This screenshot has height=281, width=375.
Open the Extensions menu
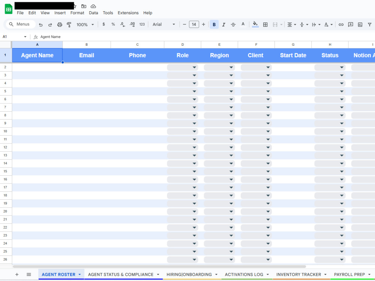click(128, 13)
